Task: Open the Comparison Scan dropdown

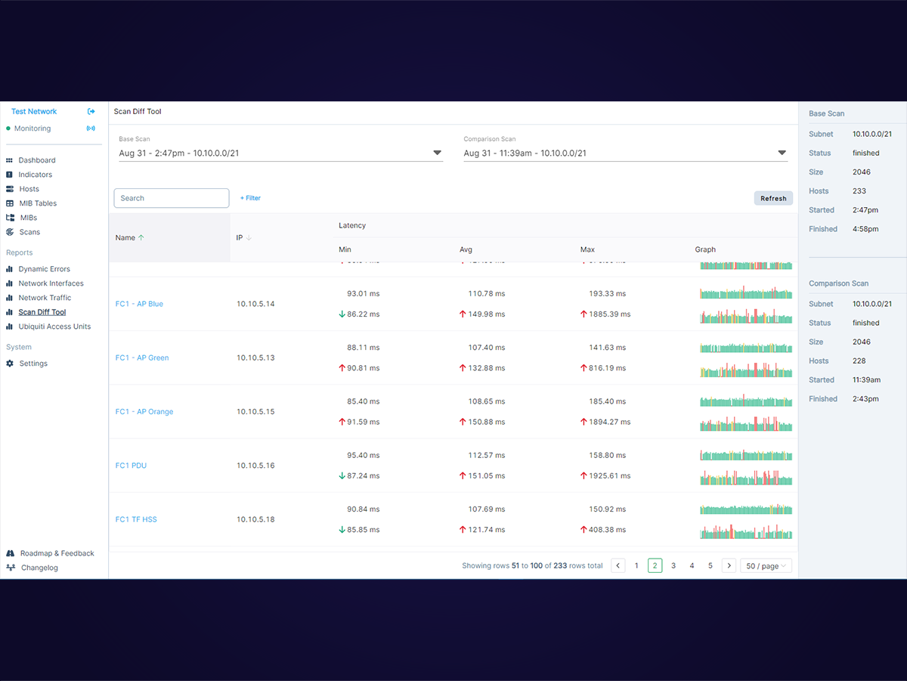Action: (626, 153)
